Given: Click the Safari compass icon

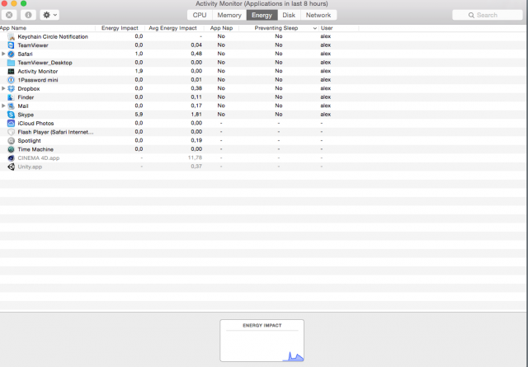Looking at the screenshot, I should (x=11, y=54).
